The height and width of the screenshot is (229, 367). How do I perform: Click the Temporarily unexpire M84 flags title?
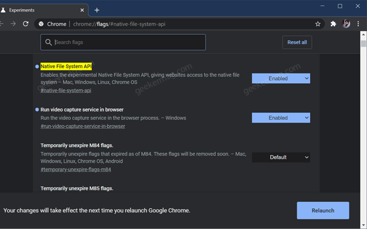click(x=77, y=145)
